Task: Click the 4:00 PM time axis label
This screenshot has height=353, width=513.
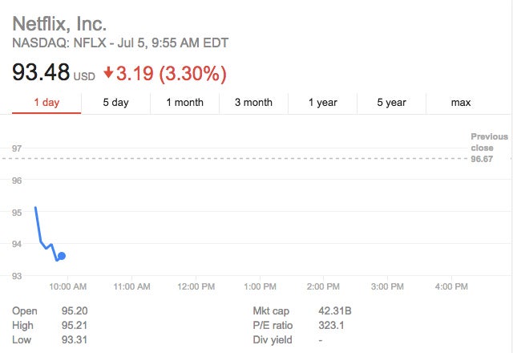Action: point(450,286)
